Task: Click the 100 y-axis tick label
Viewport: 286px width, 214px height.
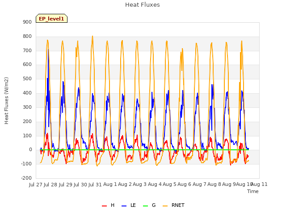Action: (27, 136)
